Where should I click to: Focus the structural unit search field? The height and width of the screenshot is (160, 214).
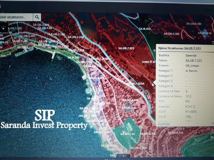16,17
